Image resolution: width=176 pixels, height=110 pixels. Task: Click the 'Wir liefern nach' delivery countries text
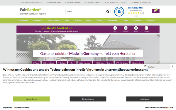116,2
